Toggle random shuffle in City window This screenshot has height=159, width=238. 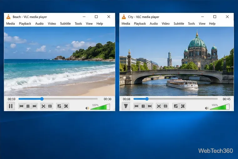click(x=183, y=106)
